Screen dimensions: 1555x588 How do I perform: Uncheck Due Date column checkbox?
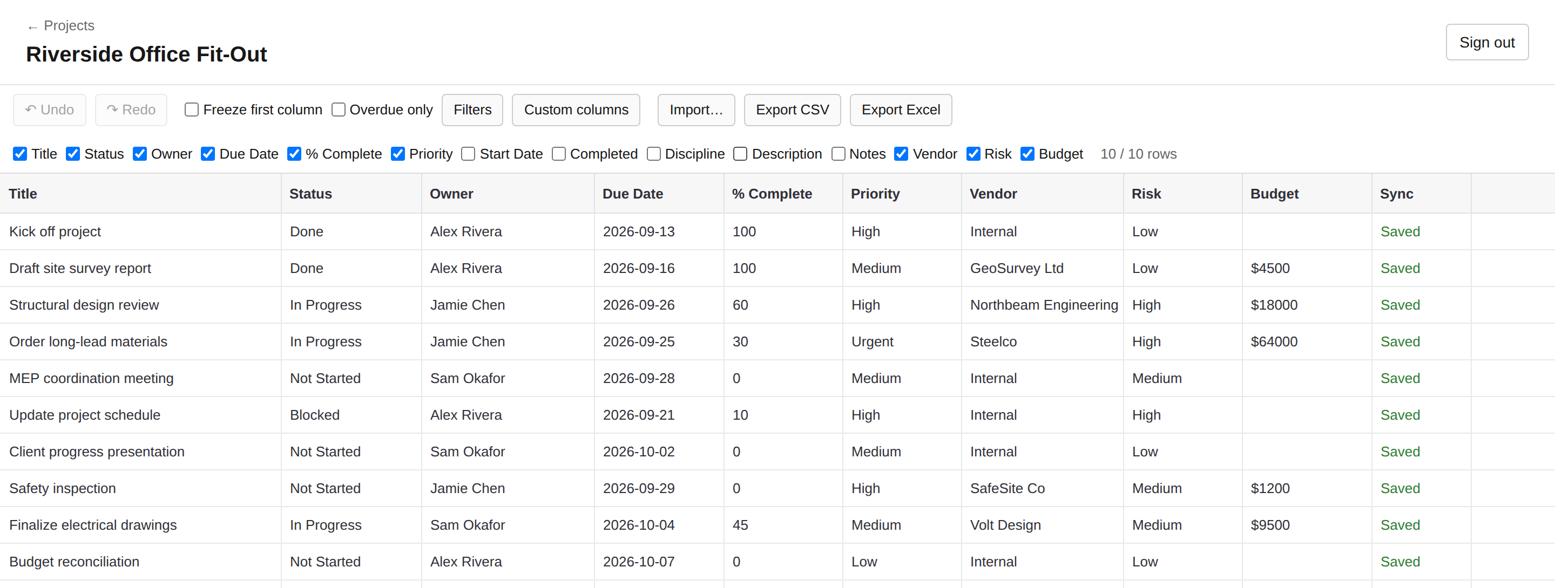click(x=208, y=154)
